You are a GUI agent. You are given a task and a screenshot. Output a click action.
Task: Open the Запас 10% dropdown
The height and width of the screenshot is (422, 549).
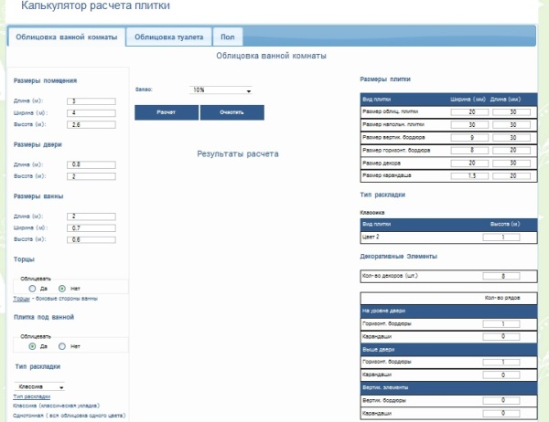(221, 90)
